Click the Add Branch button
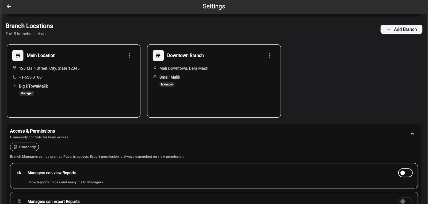 401,29
